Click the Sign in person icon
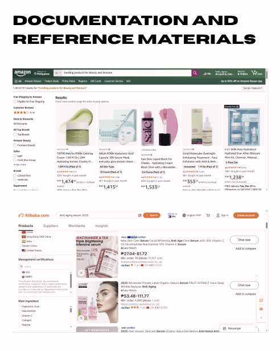The image size is (280, 351). tap(218, 215)
